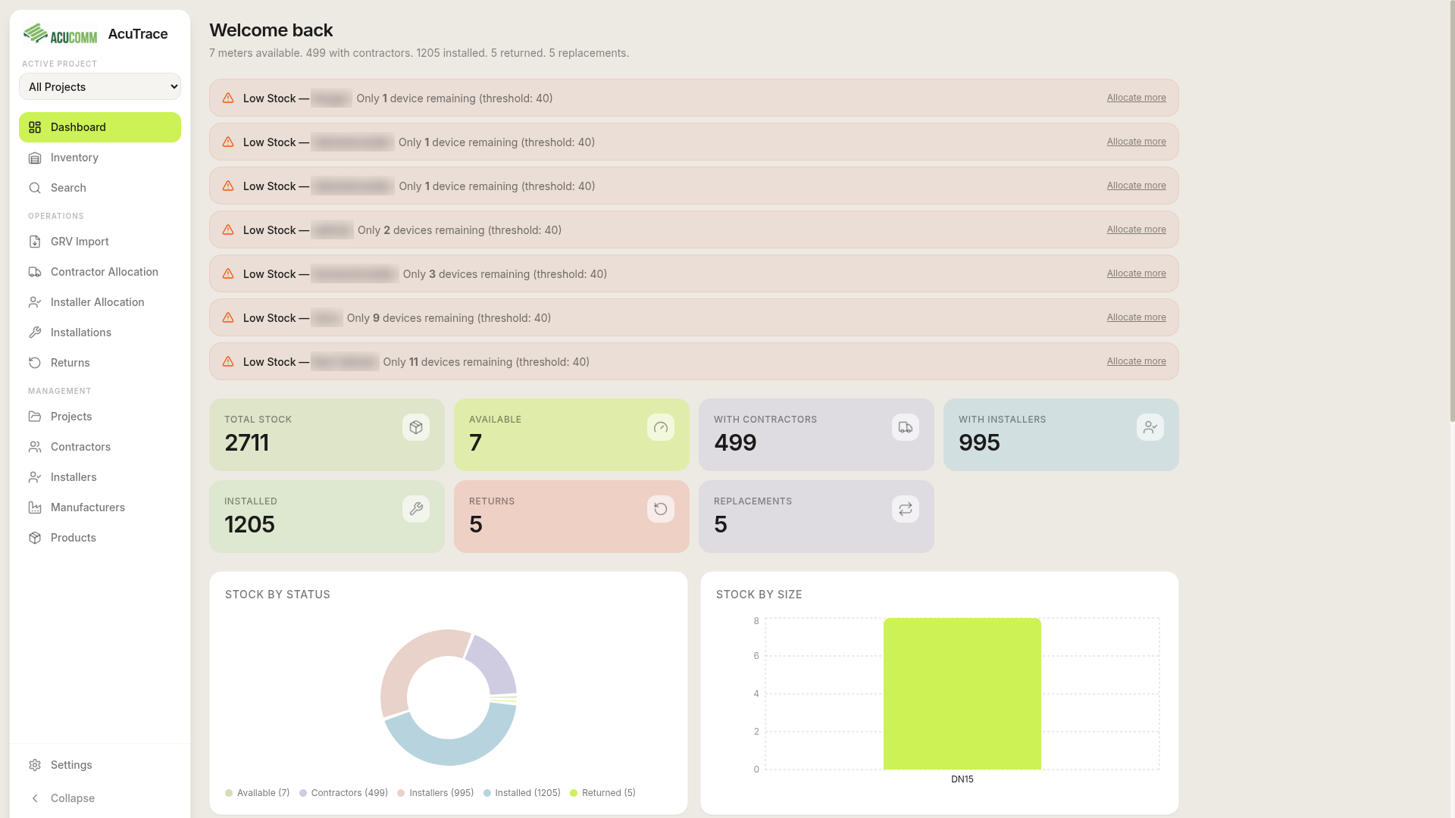Click the Projects folder icon
Viewport: 1455px width, 818px height.
tap(35, 417)
